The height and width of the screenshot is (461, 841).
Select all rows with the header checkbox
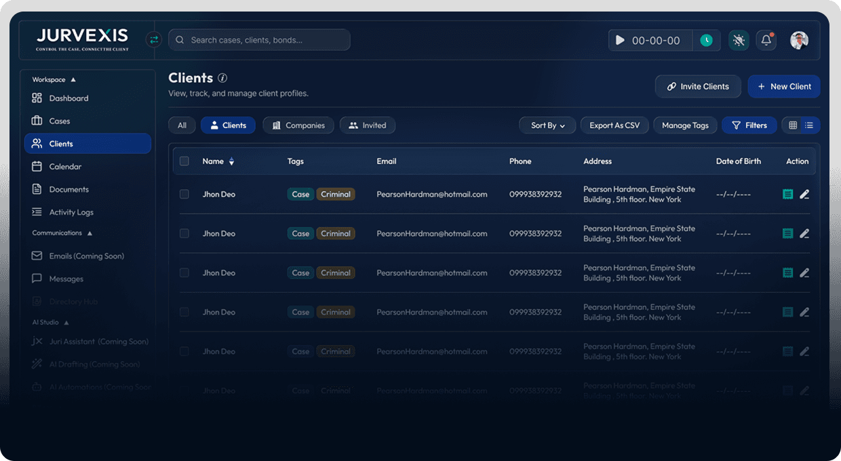pos(184,161)
